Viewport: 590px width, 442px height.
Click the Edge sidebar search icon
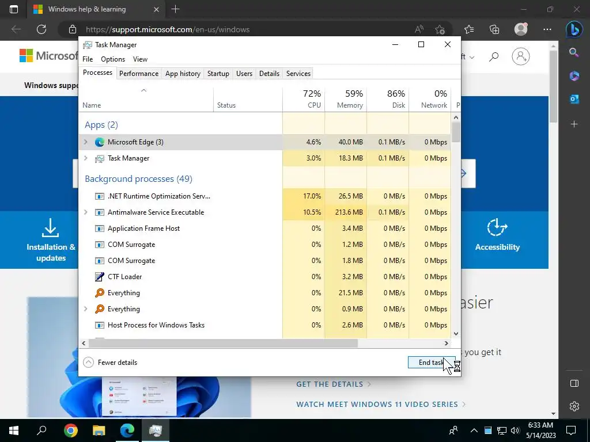(574, 52)
